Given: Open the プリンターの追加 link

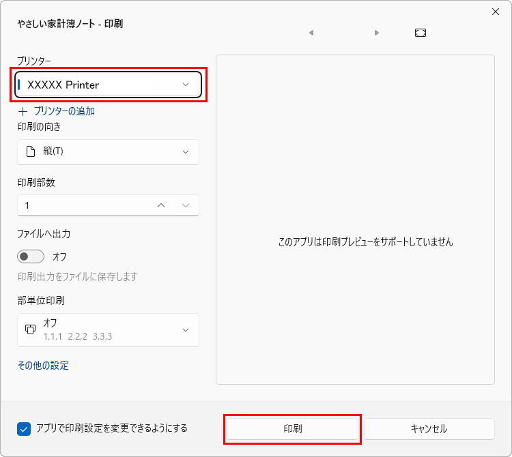Looking at the screenshot, I should pos(64,111).
